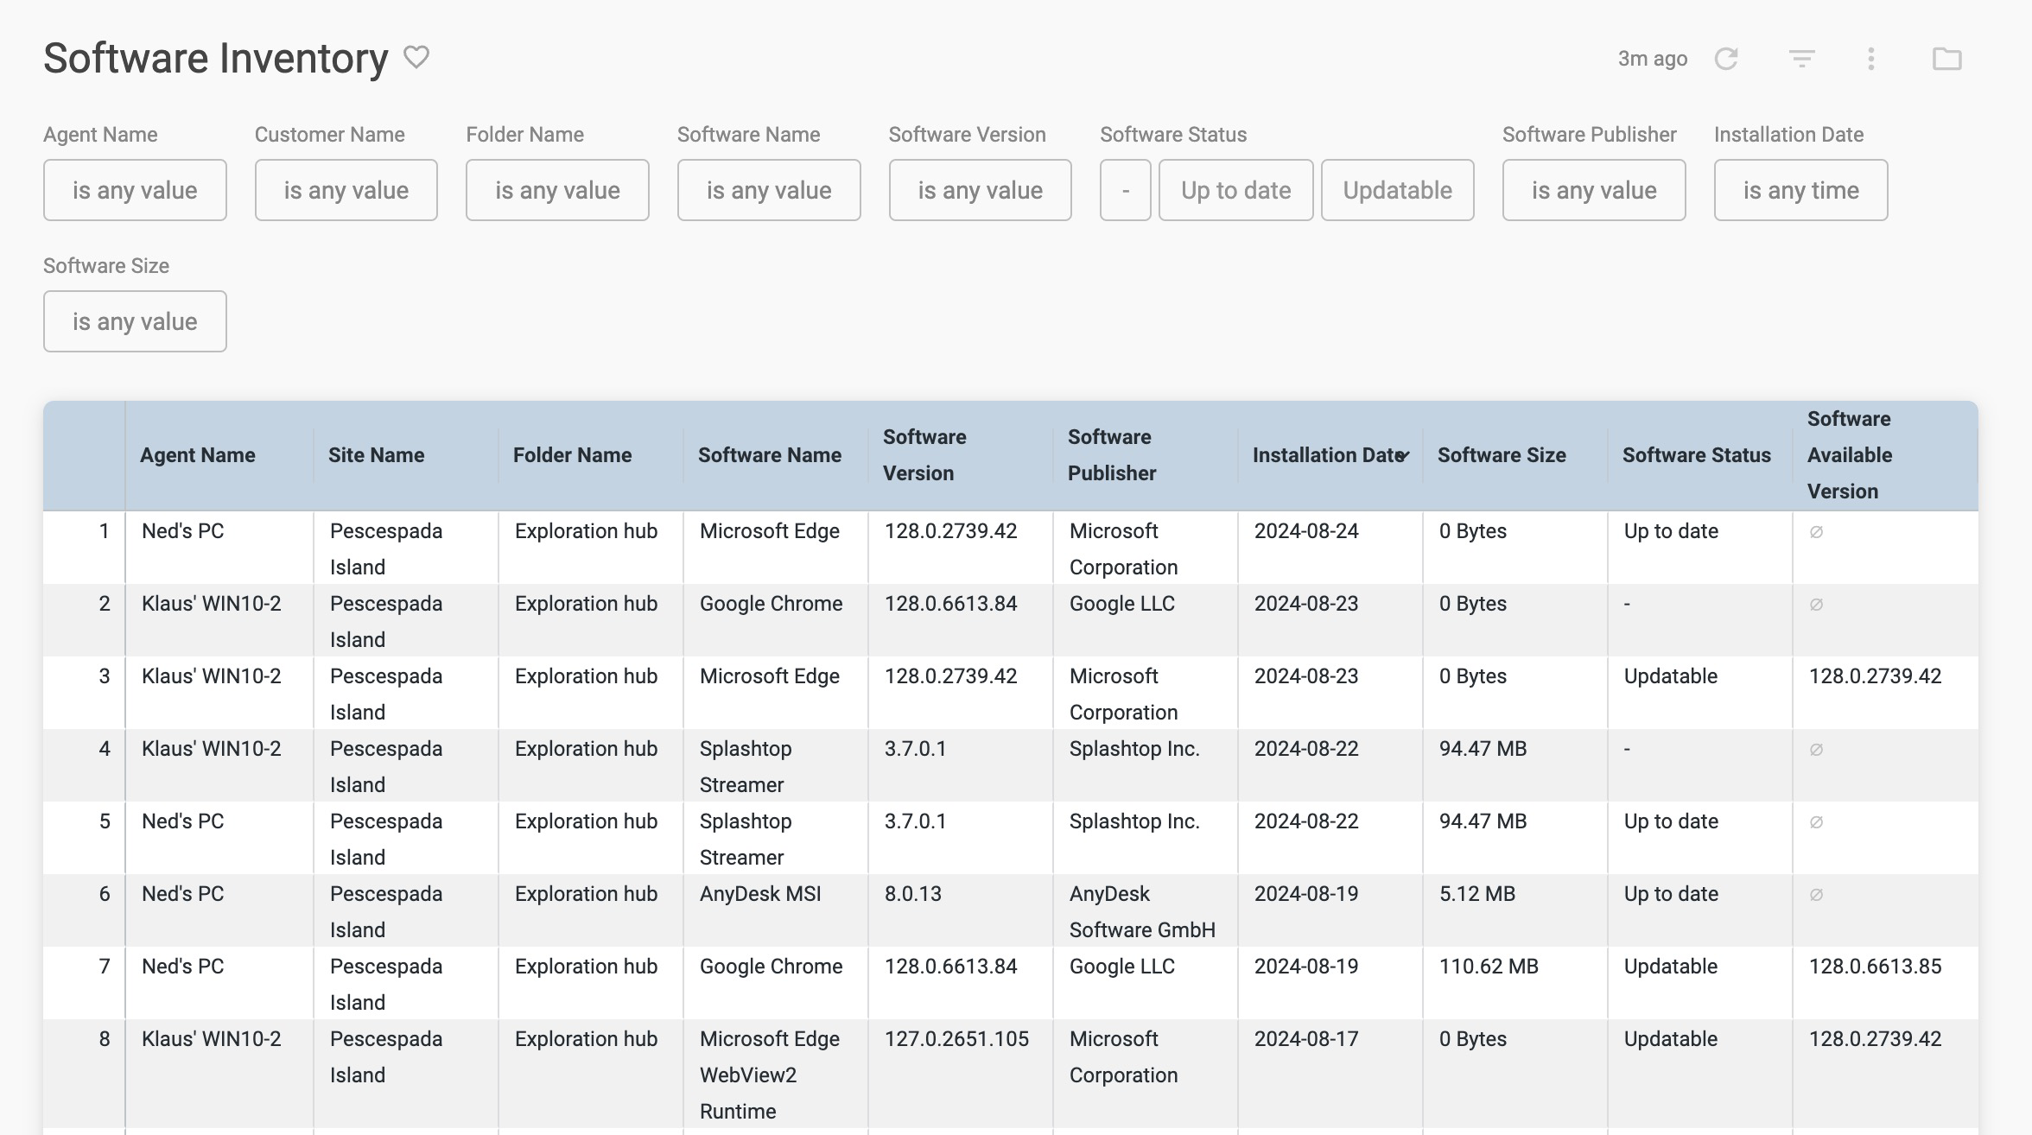Viewport: 2032px width, 1135px height.
Task: Open the three-dot dashboard actions menu
Action: click(x=1871, y=59)
